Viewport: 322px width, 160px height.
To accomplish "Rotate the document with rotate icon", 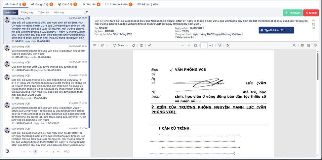I will [x=219, y=45].
